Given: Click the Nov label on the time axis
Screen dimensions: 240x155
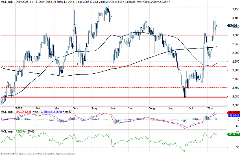Looking at the screenshot, I should click(210, 108).
